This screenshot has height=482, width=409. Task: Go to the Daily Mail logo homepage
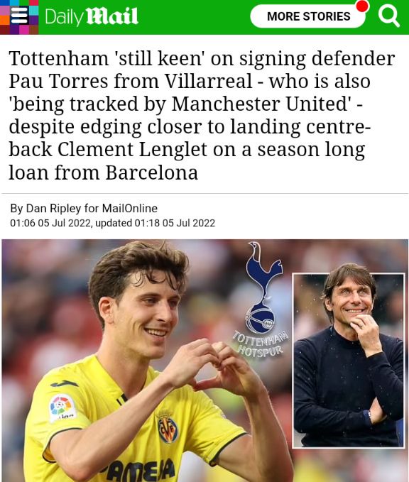[92, 16]
